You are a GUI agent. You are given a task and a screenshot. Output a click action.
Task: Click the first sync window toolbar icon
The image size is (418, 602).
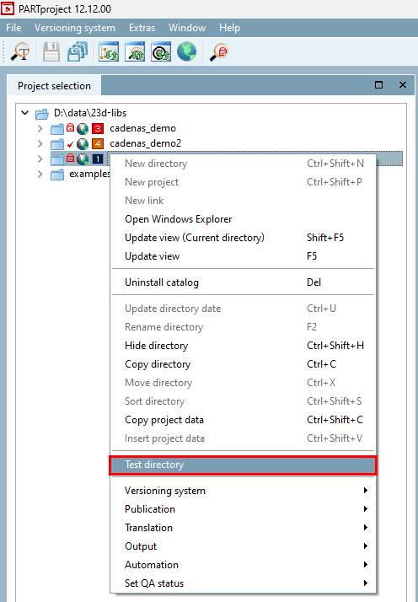tap(109, 51)
